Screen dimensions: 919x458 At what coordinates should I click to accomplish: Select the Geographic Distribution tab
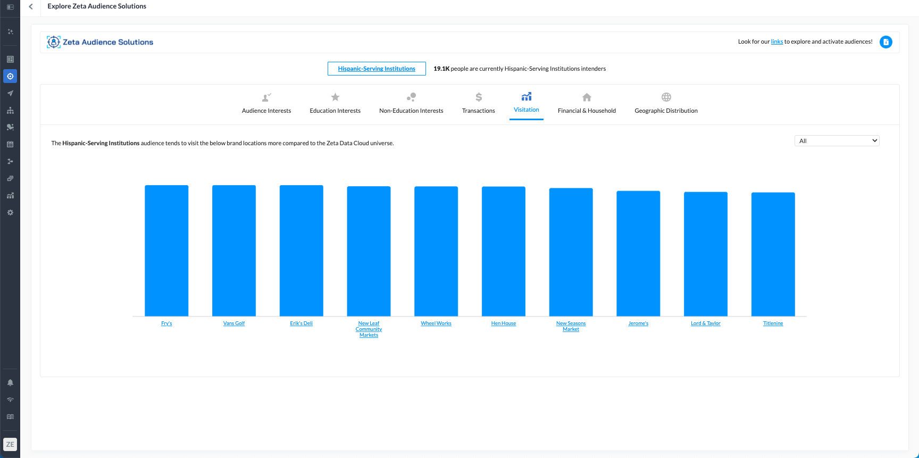point(666,103)
